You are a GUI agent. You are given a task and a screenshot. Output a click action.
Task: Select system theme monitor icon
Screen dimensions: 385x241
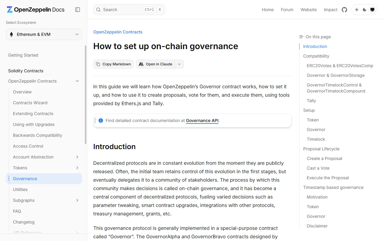pyautogui.click(x=372, y=10)
